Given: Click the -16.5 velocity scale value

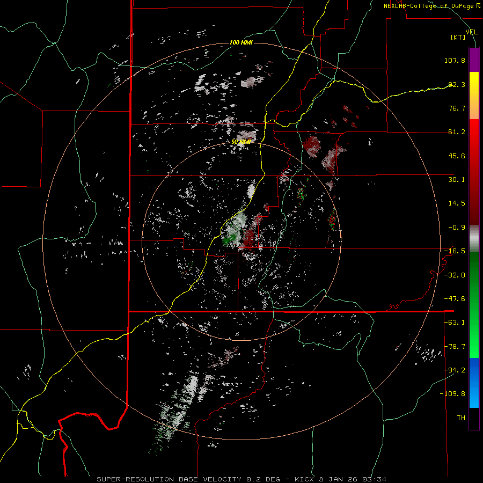Looking at the screenshot, I should [455, 251].
